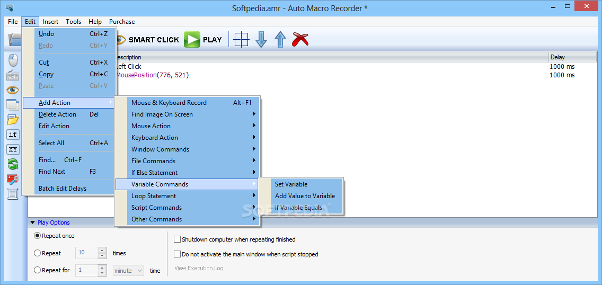Click the green Play button
Viewport: 602px width, 285px height.
(x=203, y=40)
